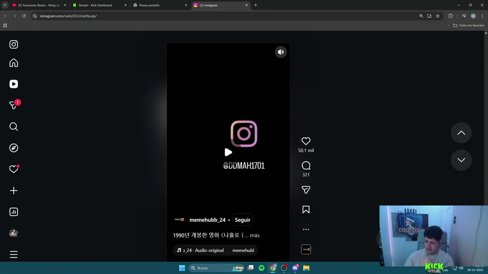This screenshot has width=488, height=274.
Task: Open tab search dropdown arrow
Action: click(x=5, y=5)
